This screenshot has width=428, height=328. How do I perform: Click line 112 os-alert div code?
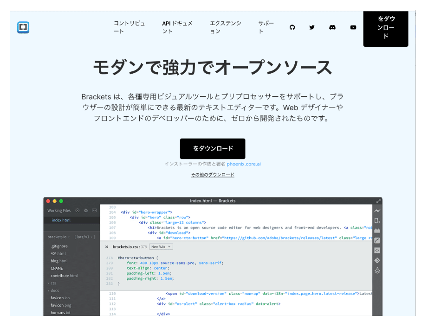tap(219, 304)
